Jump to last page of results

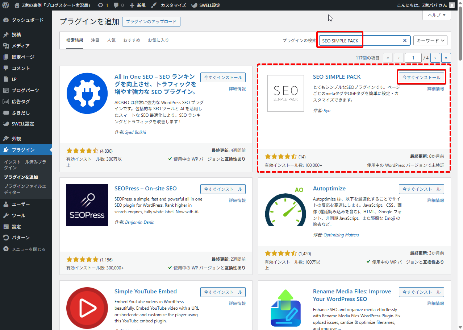pos(446,58)
